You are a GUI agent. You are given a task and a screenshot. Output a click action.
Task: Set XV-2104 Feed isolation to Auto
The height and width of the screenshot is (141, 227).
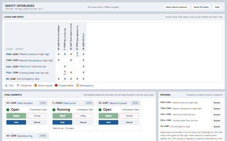pos(16,122)
